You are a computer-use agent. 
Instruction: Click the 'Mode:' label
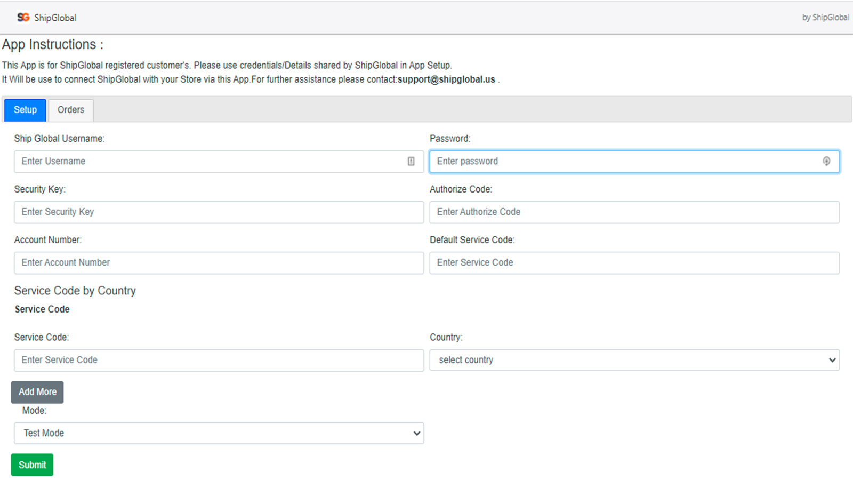[34, 411]
